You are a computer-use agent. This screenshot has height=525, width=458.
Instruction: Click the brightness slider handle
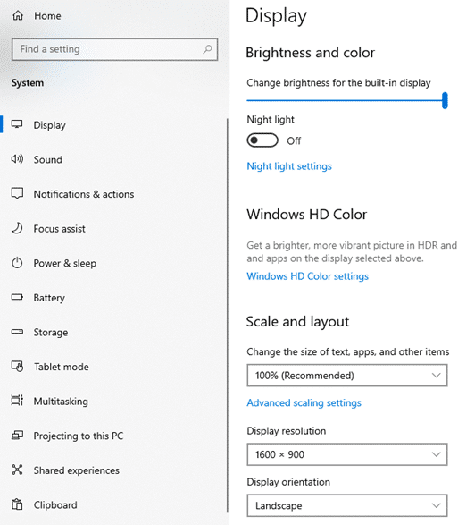coord(445,100)
